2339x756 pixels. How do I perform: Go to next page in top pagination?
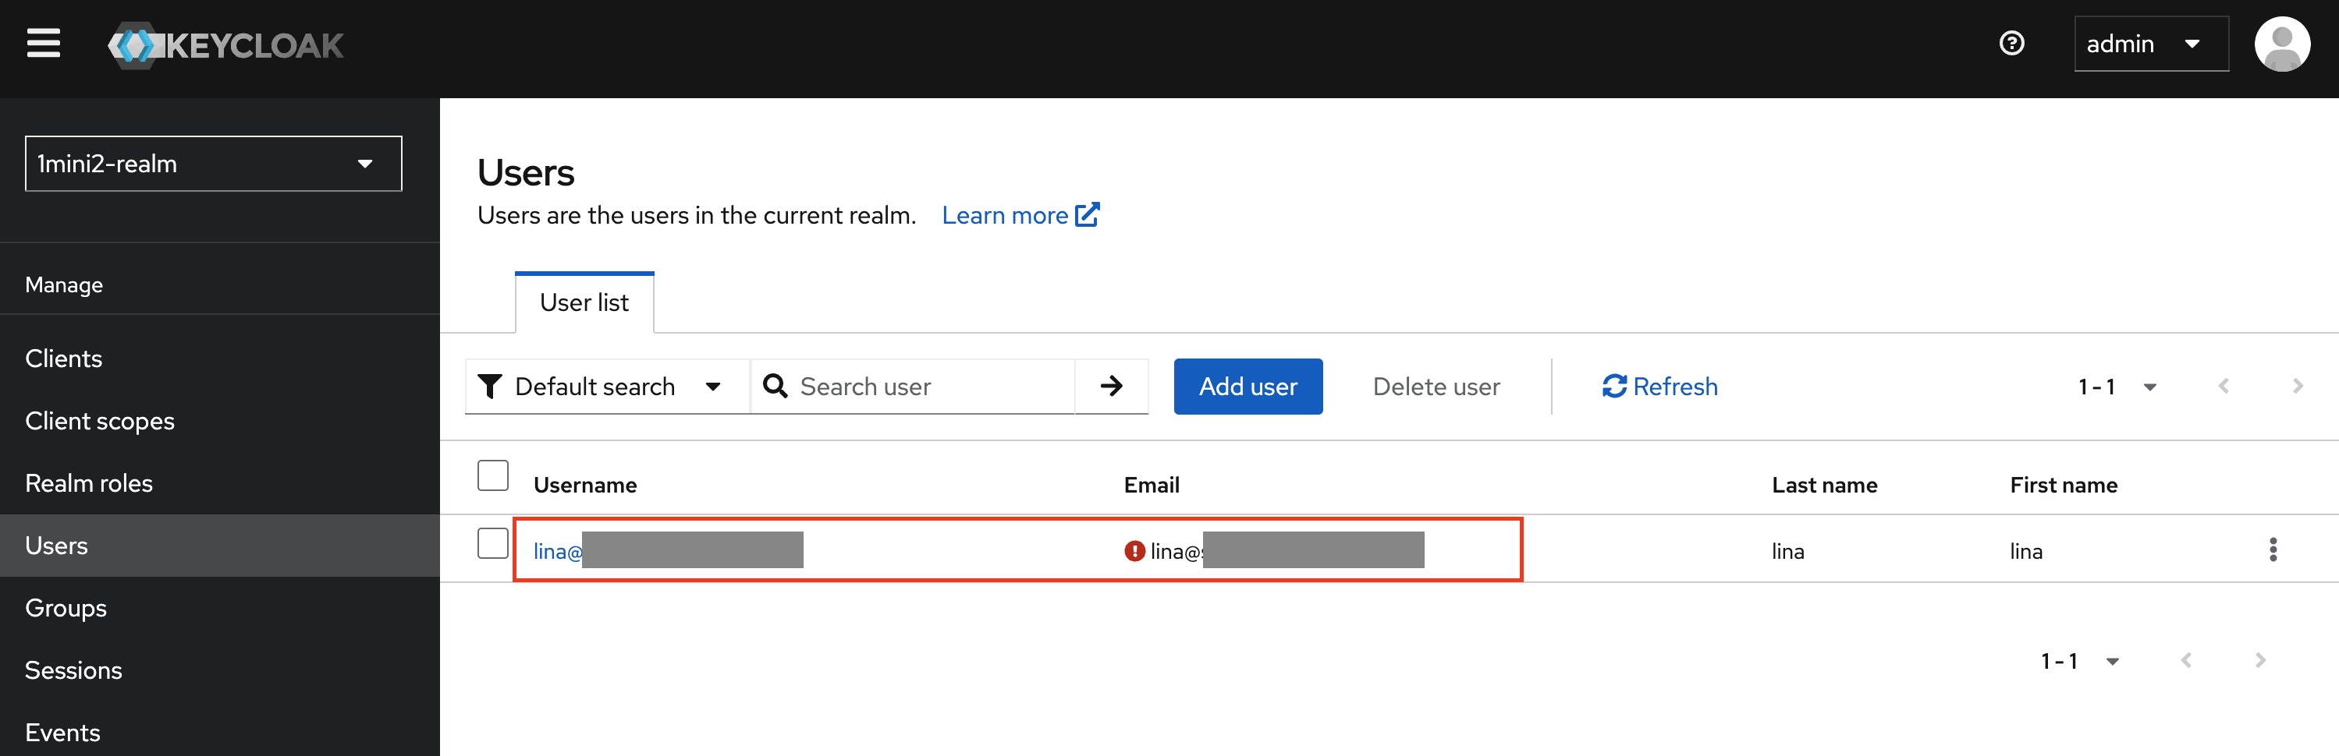tap(2297, 387)
